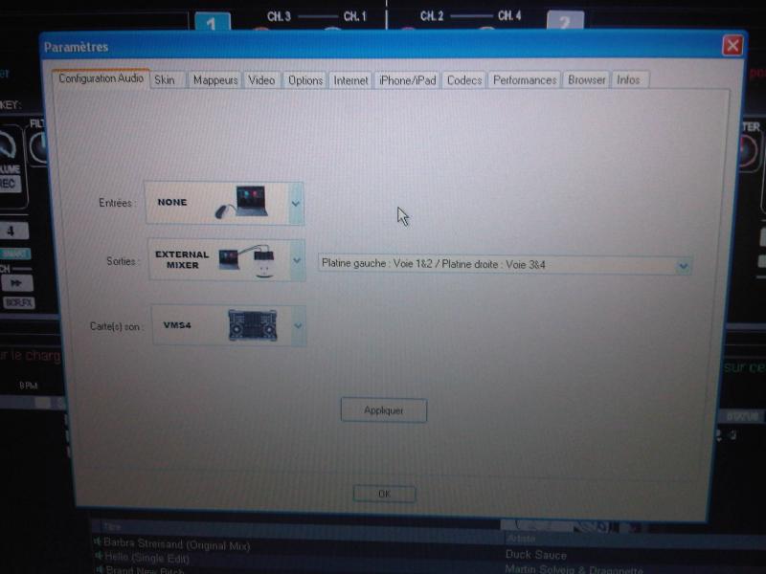Select deck 2 button behind the dialog
The image size is (766, 574).
(565, 21)
